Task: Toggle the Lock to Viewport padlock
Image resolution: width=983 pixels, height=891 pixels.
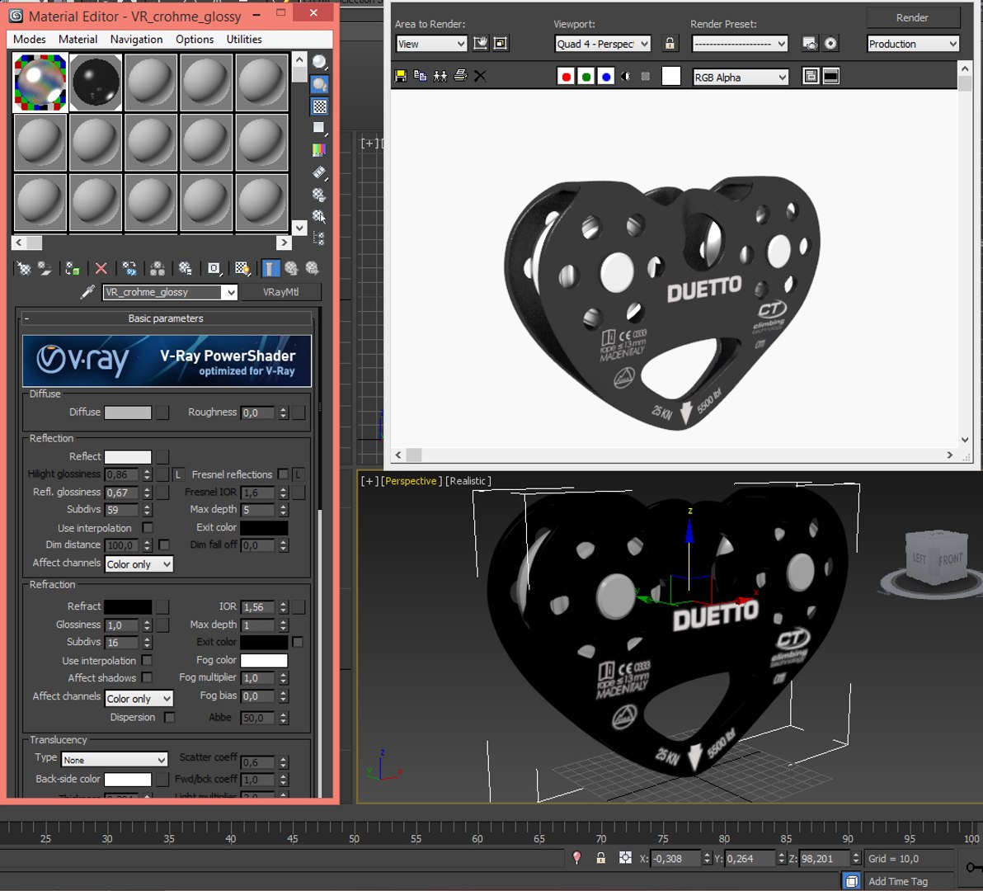Action: (670, 43)
